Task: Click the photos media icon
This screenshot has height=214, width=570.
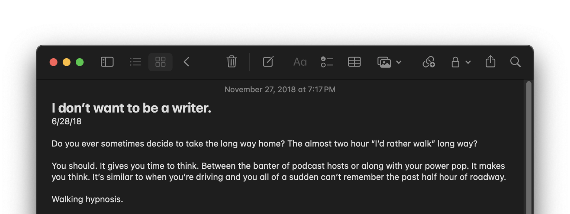Action: (384, 62)
